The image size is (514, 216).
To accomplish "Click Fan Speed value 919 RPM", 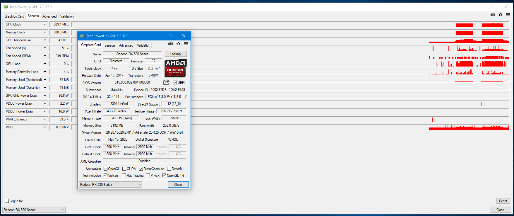I will coord(60,56).
